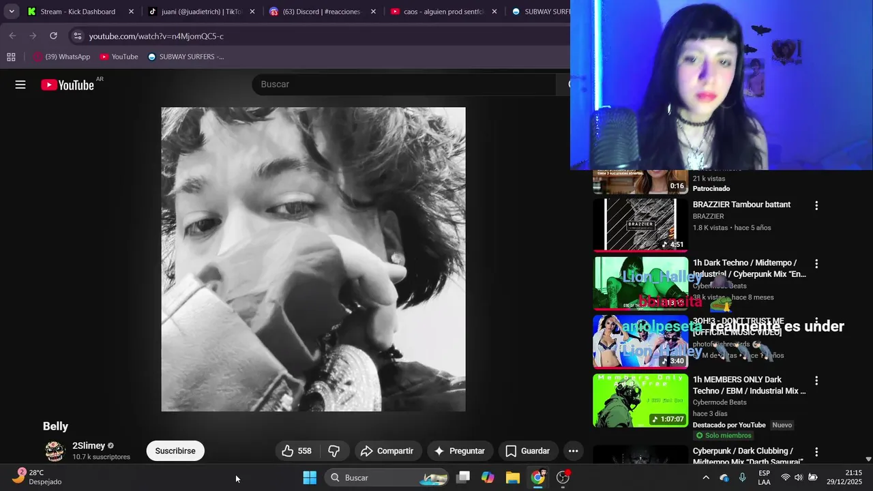Close the Kick Dashboard tab
Image resolution: width=873 pixels, height=491 pixels.
[x=131, y=12]
